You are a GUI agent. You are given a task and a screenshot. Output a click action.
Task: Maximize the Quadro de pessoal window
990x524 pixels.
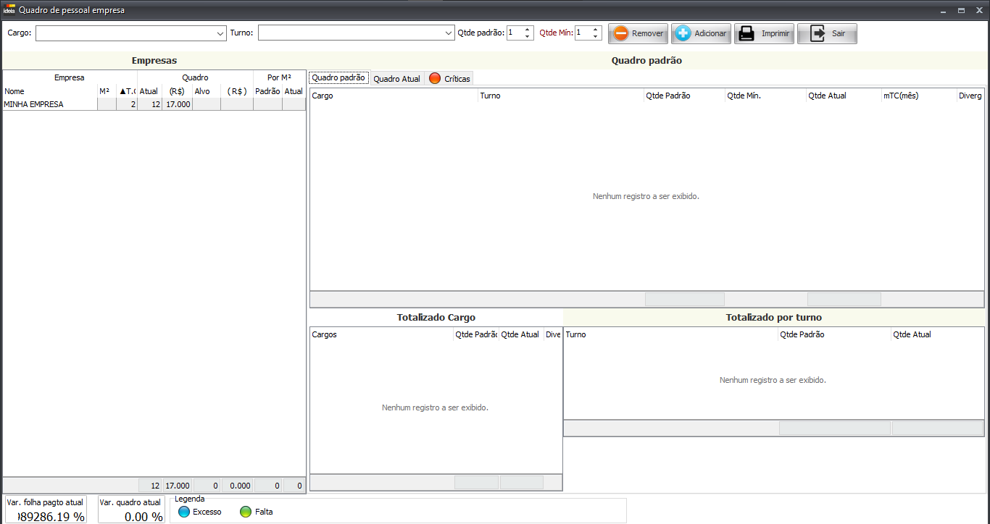961,10
